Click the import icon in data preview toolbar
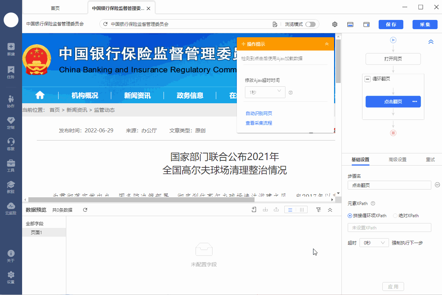Viewport: 442px width, 295px height. (265, 210)
